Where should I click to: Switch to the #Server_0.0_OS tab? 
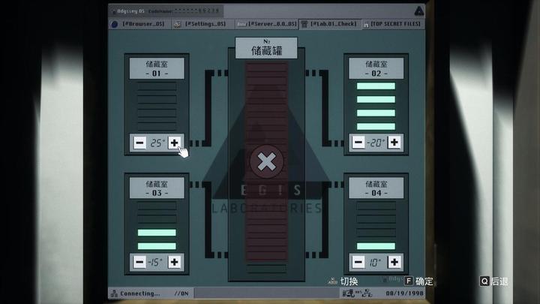(267, 24)
